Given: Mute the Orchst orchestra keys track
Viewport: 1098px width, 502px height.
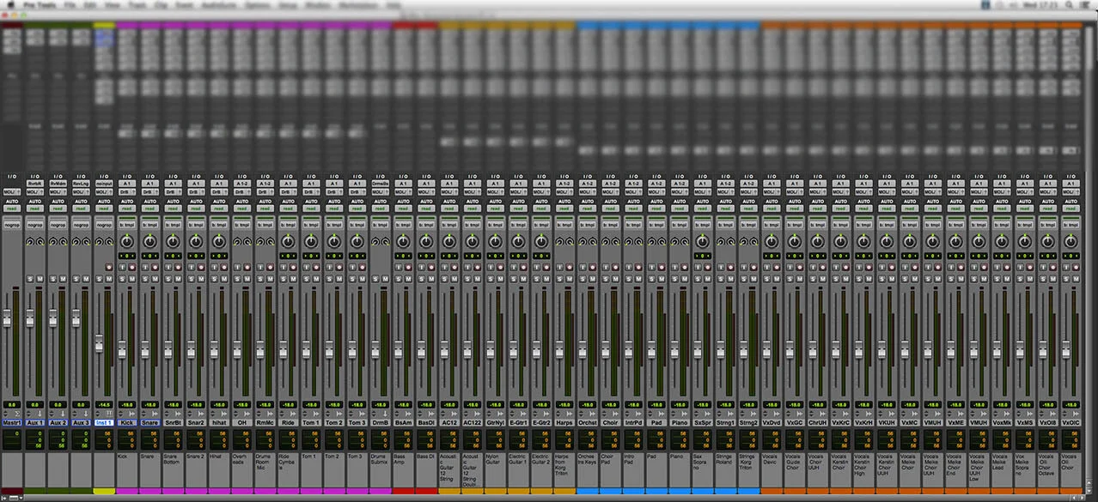Looking at the screenshot, I should click(593, 279).
